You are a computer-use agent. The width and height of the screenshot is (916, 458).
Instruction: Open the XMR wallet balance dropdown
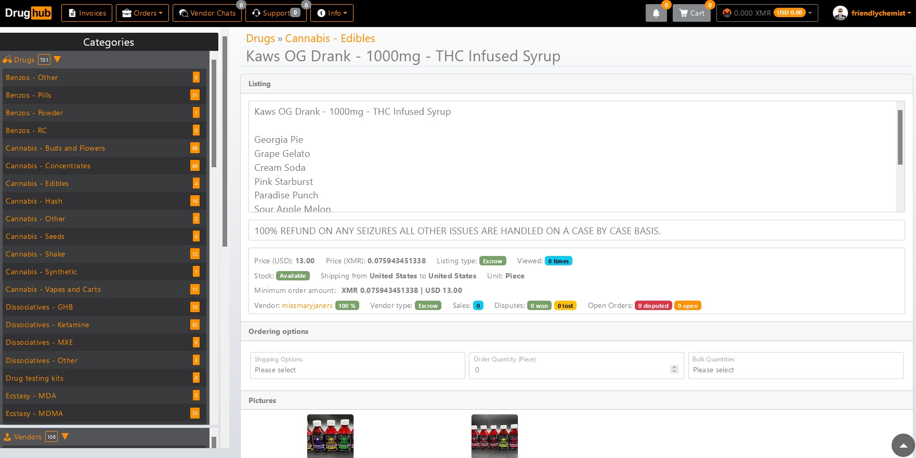tap(767, 13)
